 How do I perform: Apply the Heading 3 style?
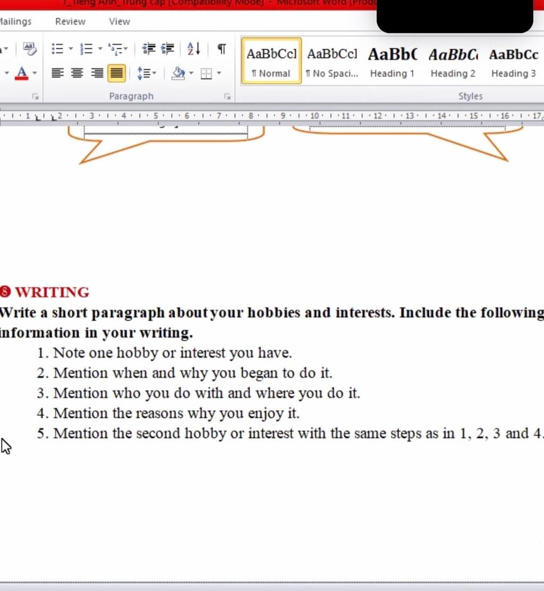pyautogui.click(x=514, y=61)
